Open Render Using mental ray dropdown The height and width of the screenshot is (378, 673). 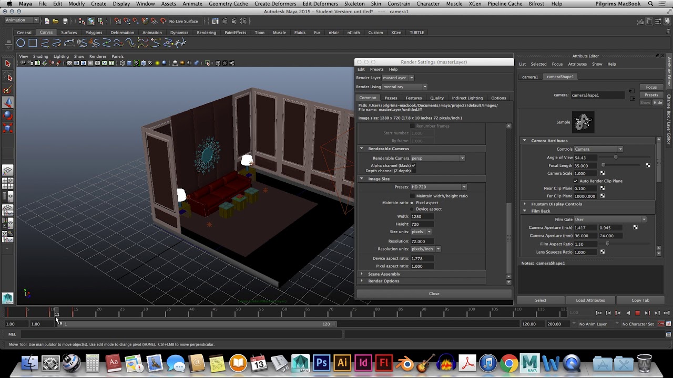pos(405,87)
